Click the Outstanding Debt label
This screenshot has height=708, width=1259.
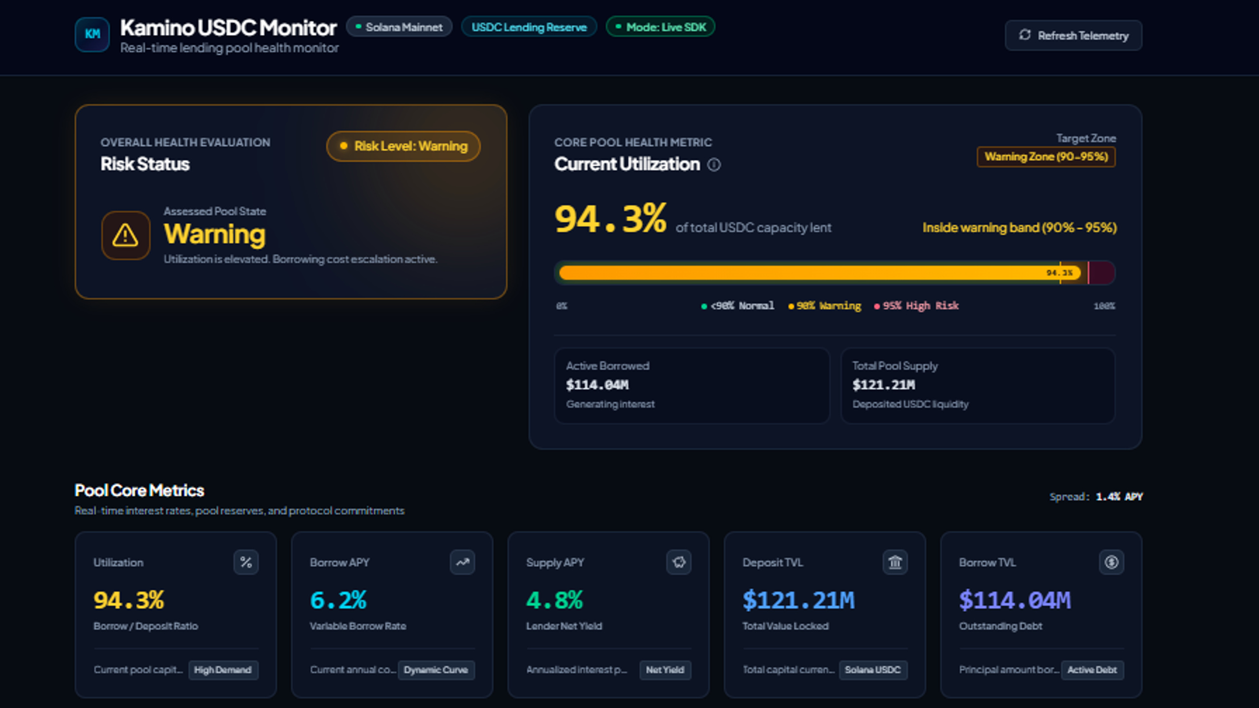pos(1000,626)
